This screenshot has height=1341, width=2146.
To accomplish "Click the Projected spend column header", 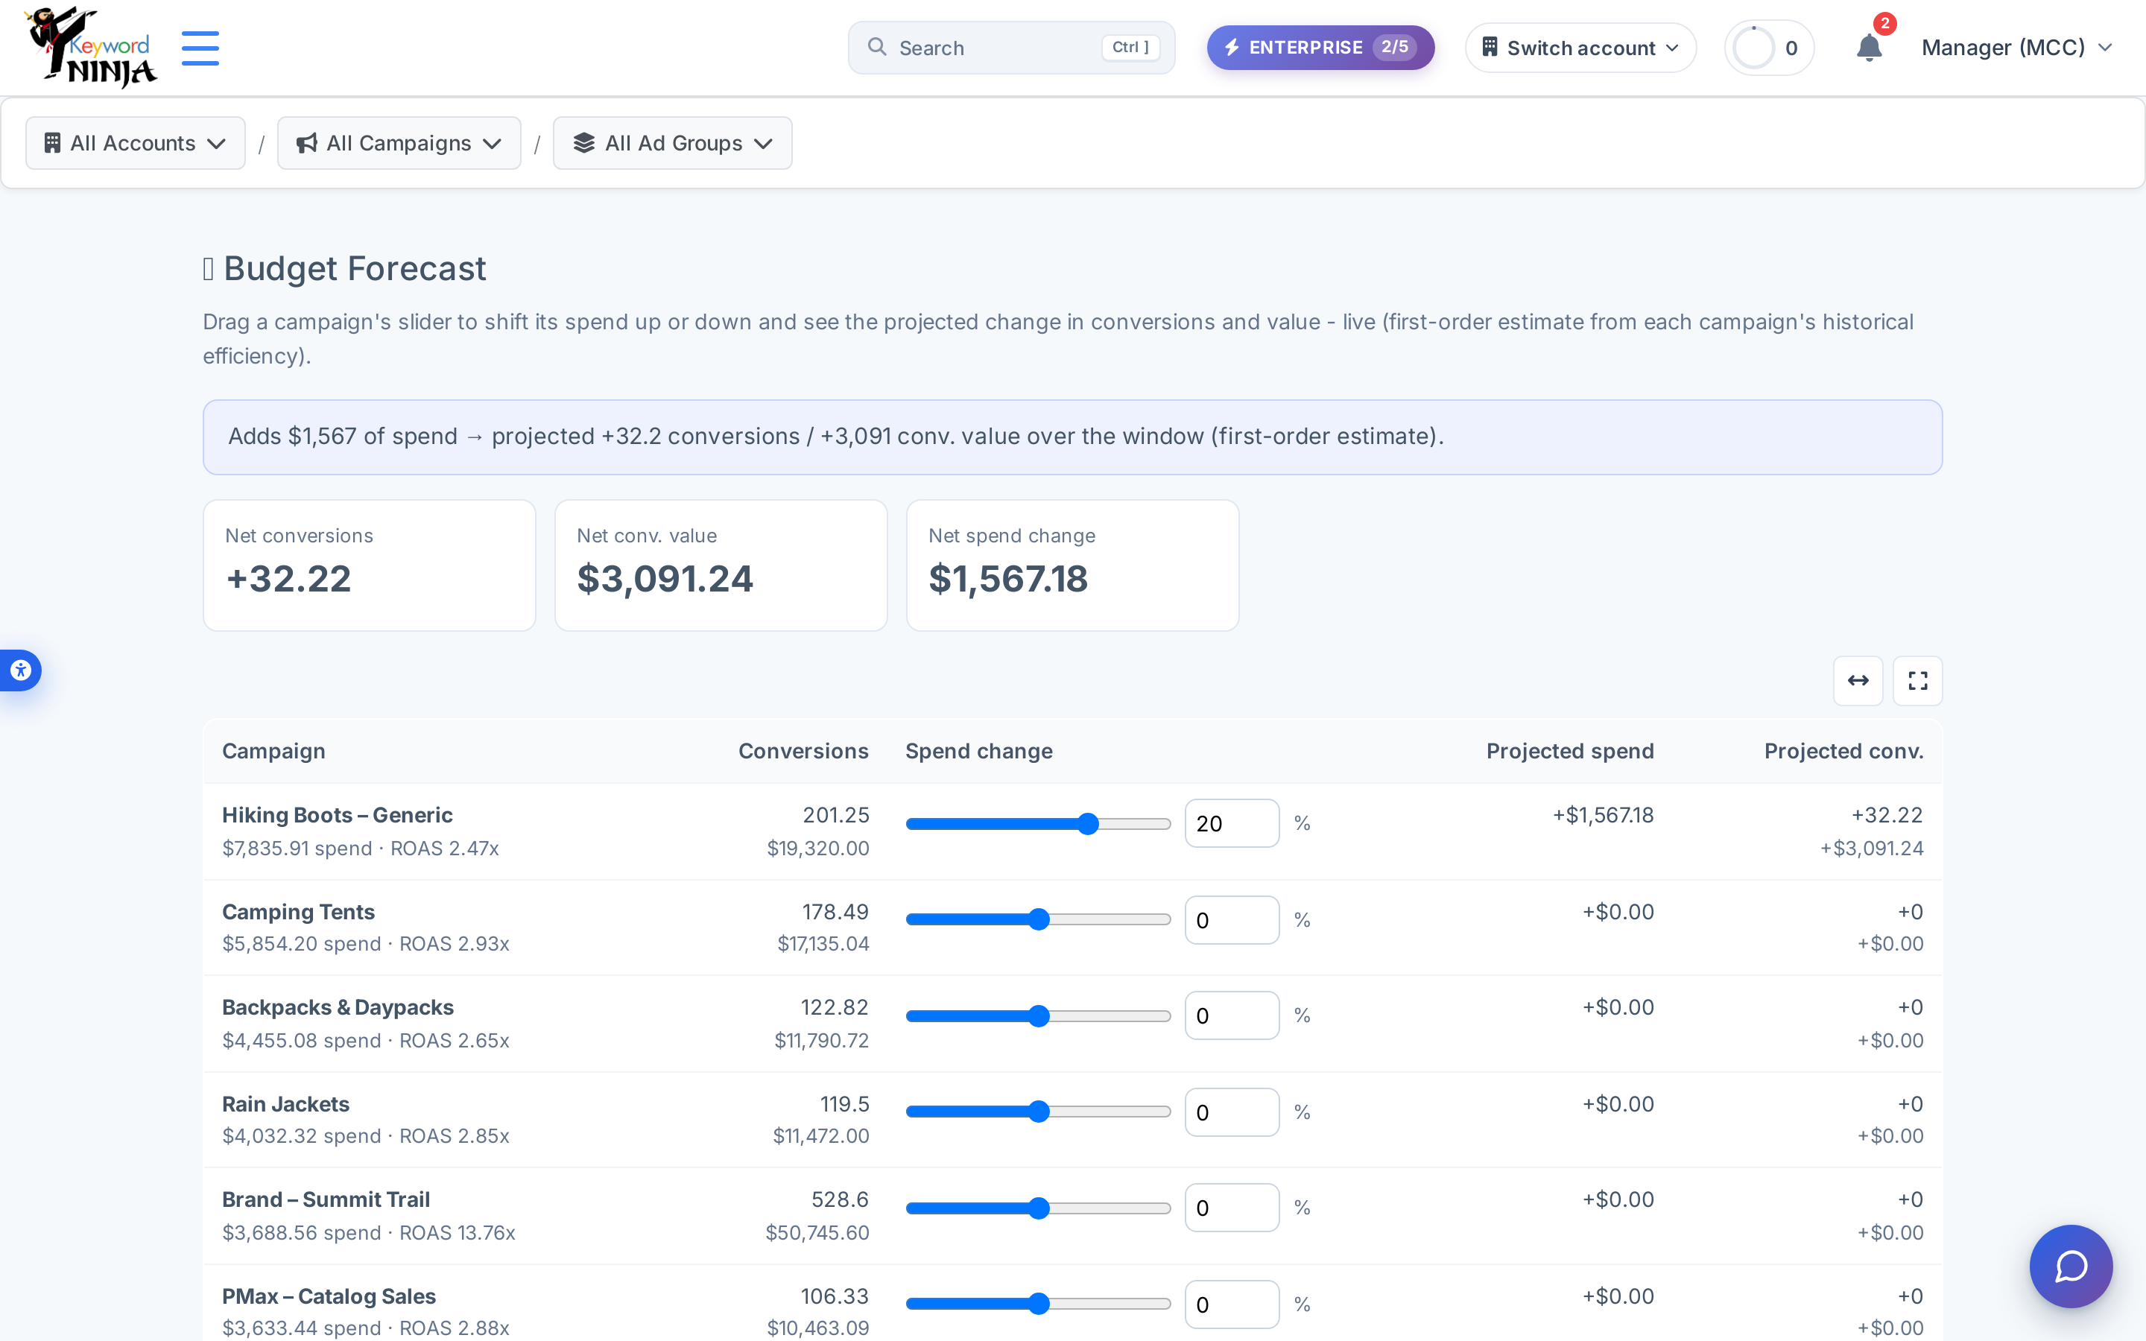I will (1569, 751).
